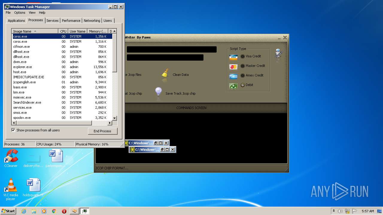This screenshot has width=383, height=215.
Task: Click the Visa card icon
Action: tap(233, 57)
